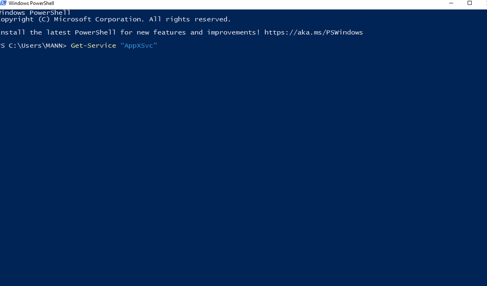Viewport: 487px width, 286px height.
Task: Click the Get-Service command text
Action: click(94, 46)
